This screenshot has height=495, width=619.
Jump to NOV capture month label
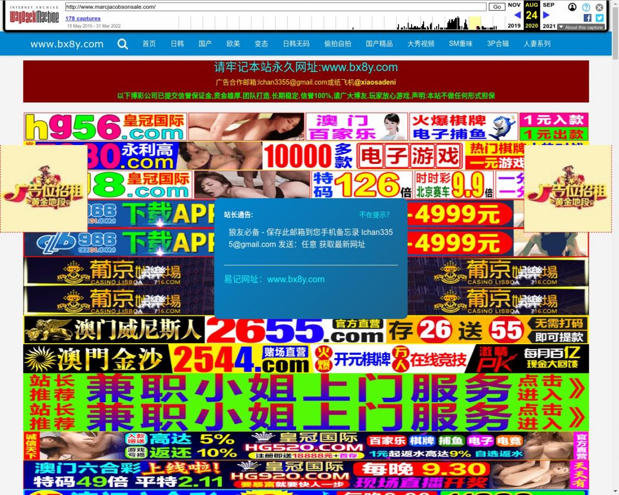[514, 5]
